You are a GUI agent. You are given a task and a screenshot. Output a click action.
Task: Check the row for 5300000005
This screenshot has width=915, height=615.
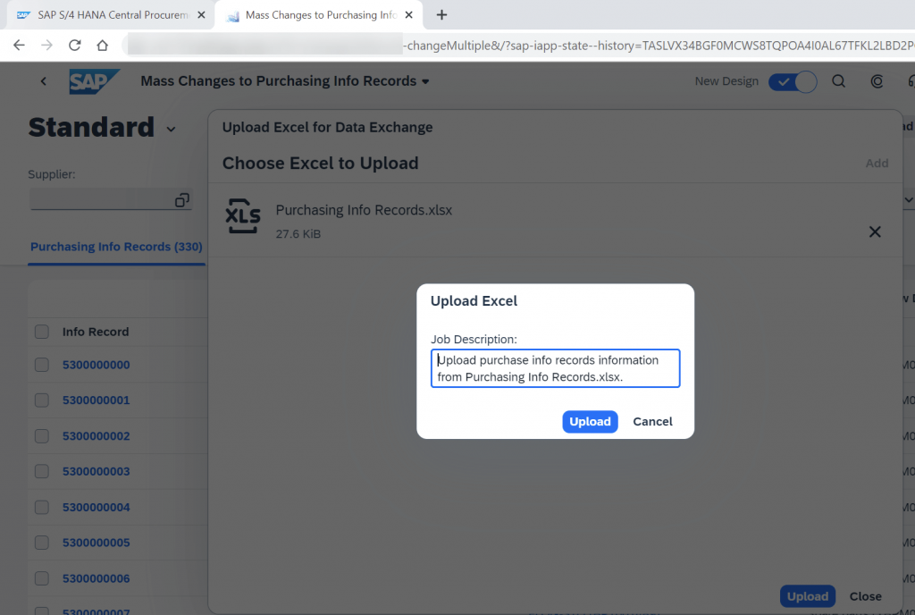(x=41, y=543)
